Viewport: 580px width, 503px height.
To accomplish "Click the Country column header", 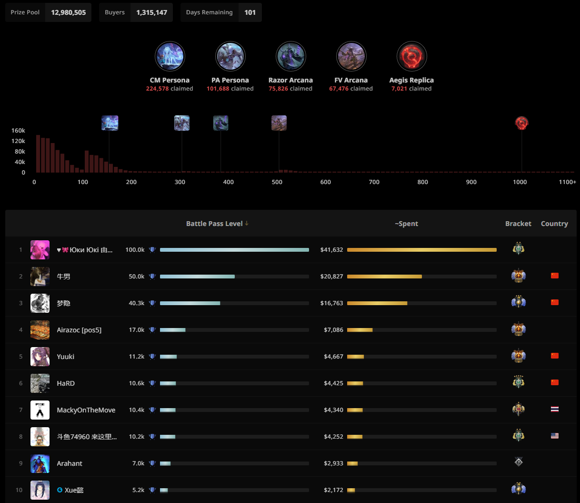I will (x=554, y=224).
